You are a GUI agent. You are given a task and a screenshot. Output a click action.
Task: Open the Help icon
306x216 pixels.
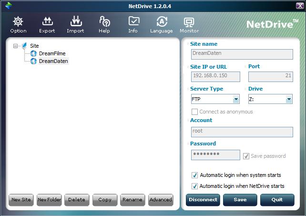point(105,21)
